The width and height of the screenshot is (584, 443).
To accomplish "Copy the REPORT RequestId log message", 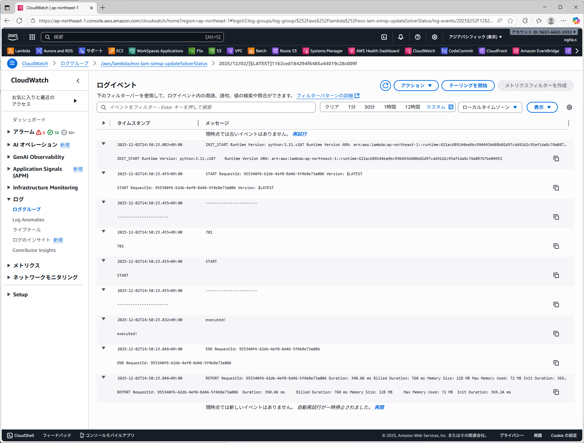I will pyautogui.click(x=556, y=392).
